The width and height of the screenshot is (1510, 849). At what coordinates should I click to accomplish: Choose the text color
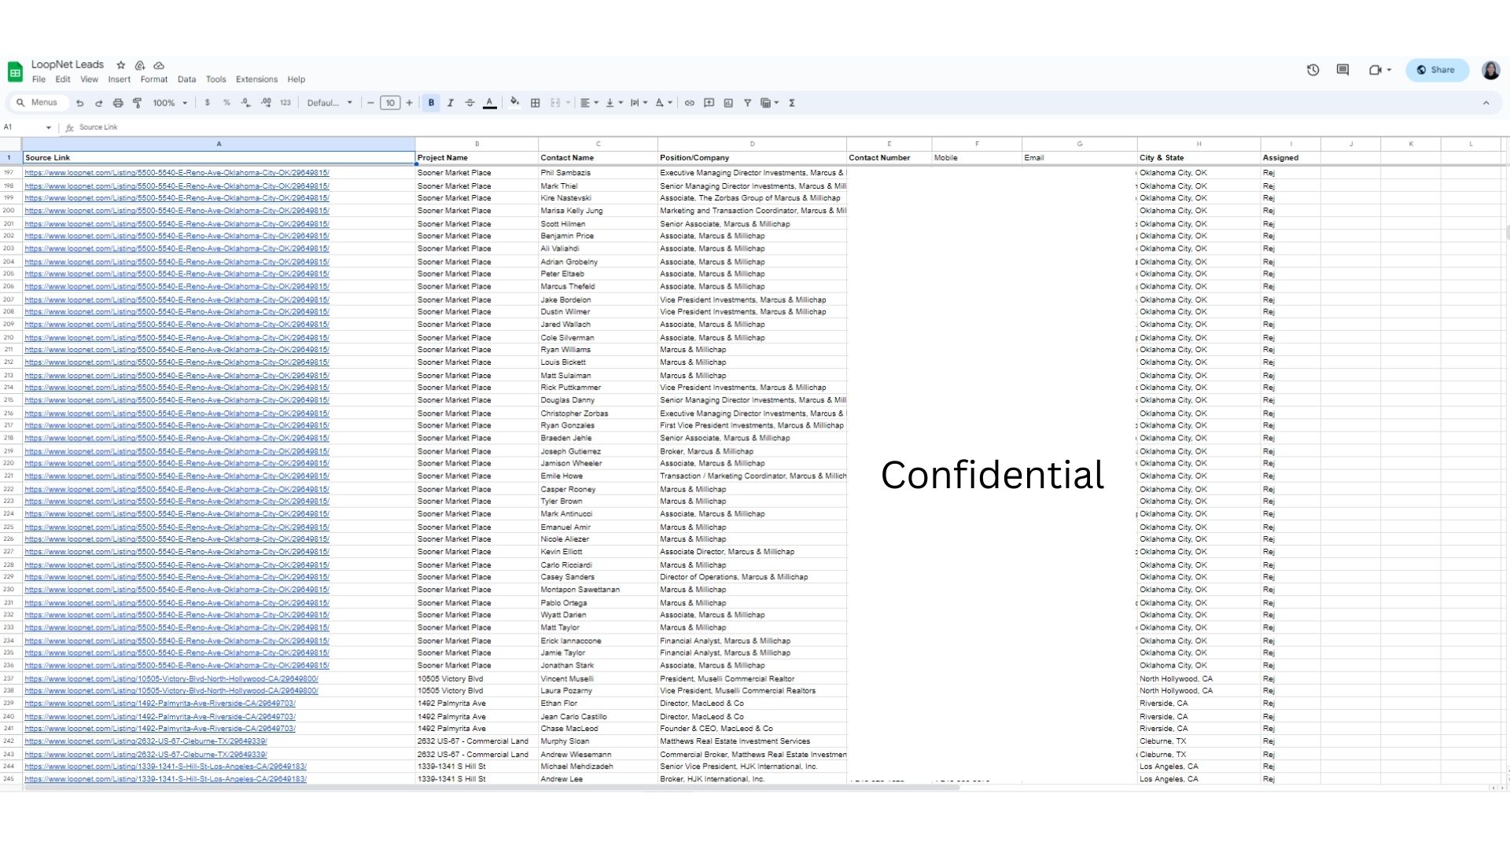click(489, 103)
